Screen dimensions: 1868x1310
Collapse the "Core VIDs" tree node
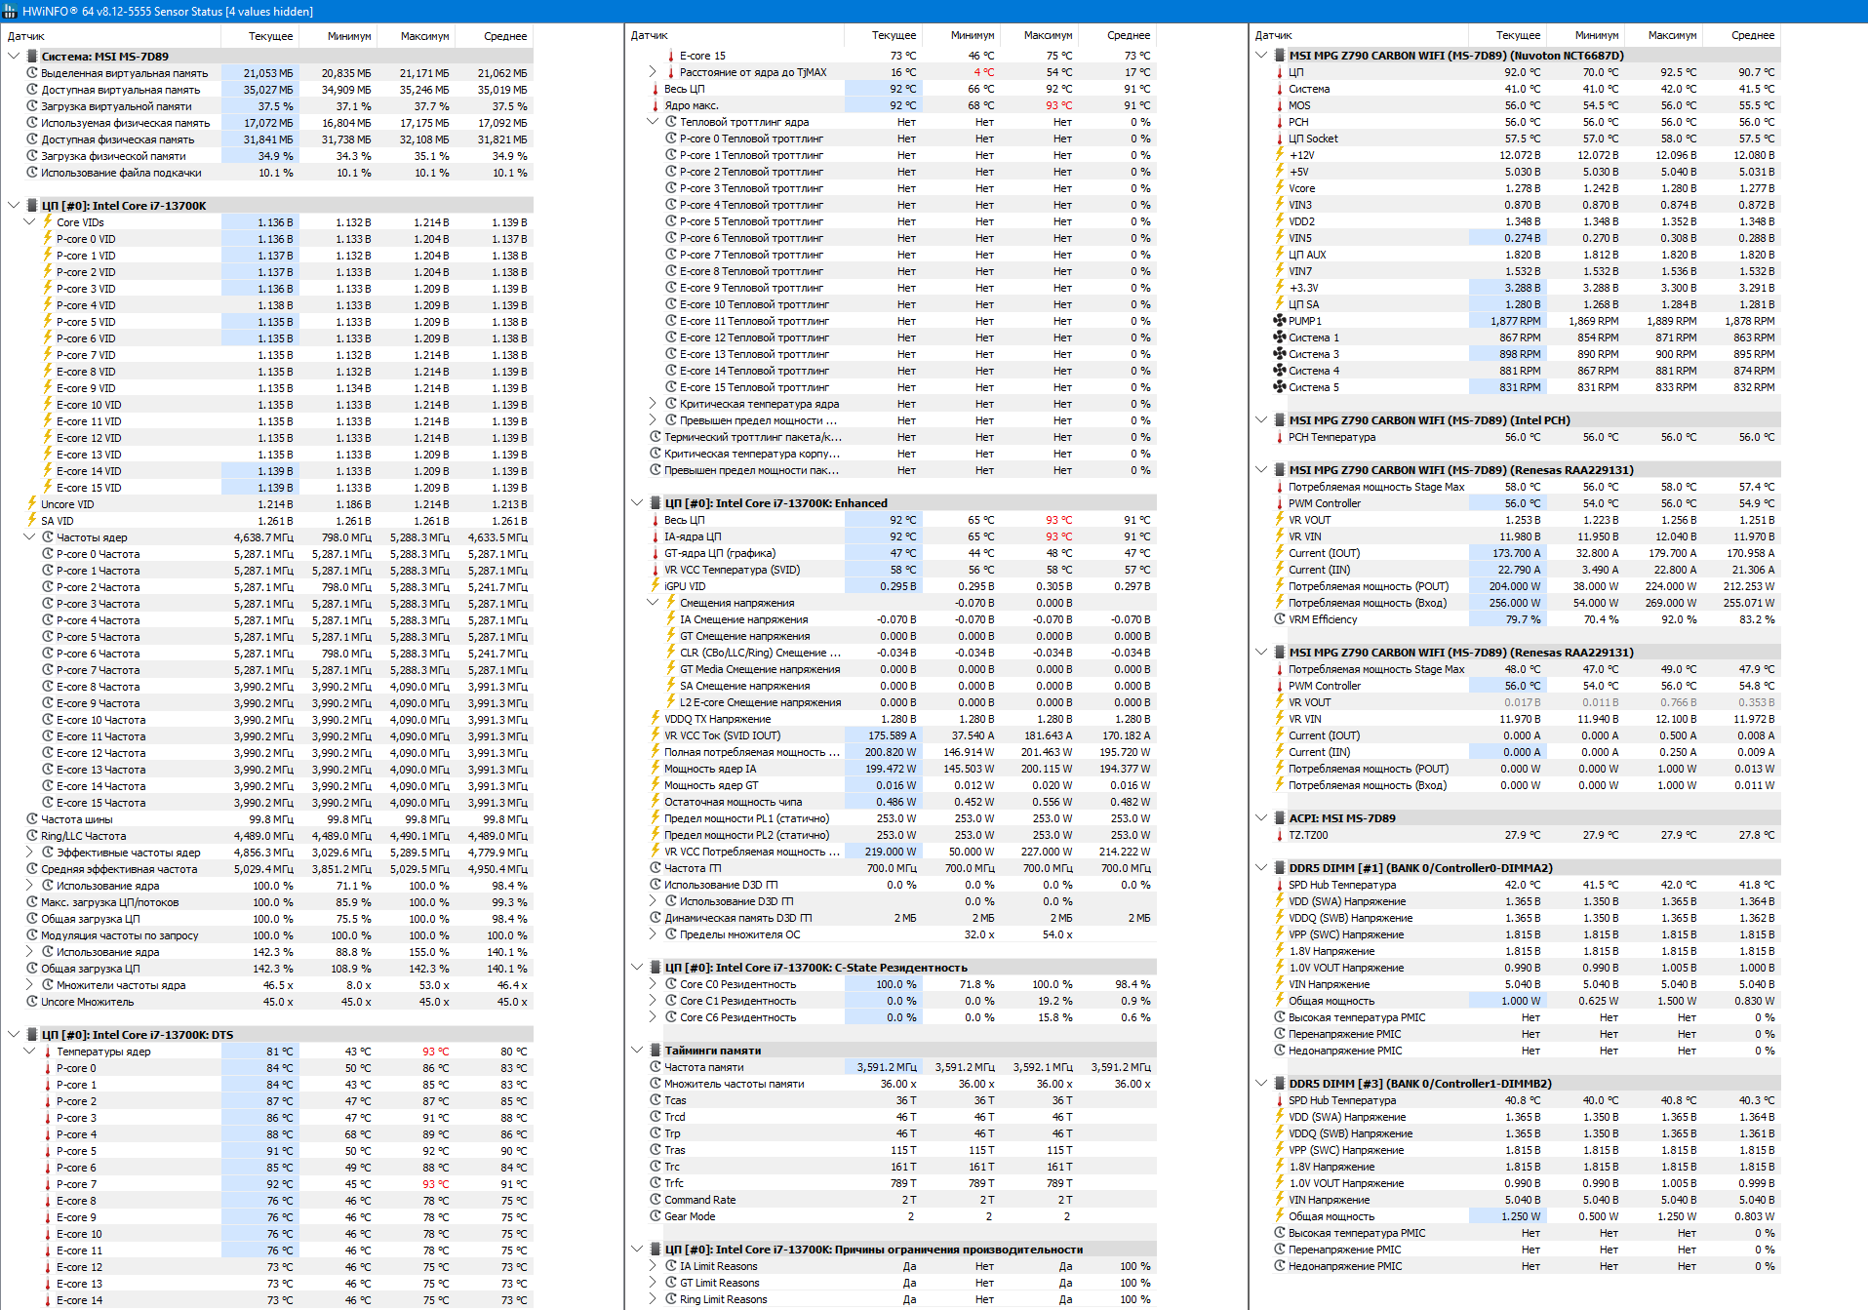click(x=29, y=222)
